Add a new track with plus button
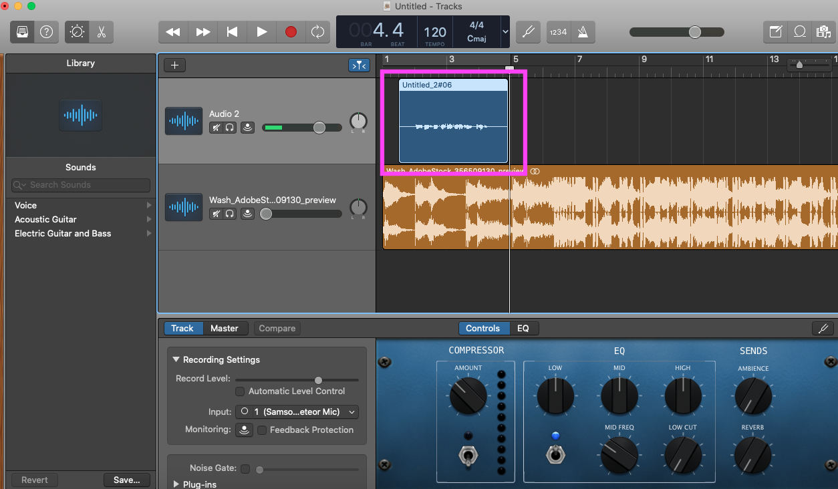Image resolution: width=838 pixels, height=489 pixels. [175, 65]
